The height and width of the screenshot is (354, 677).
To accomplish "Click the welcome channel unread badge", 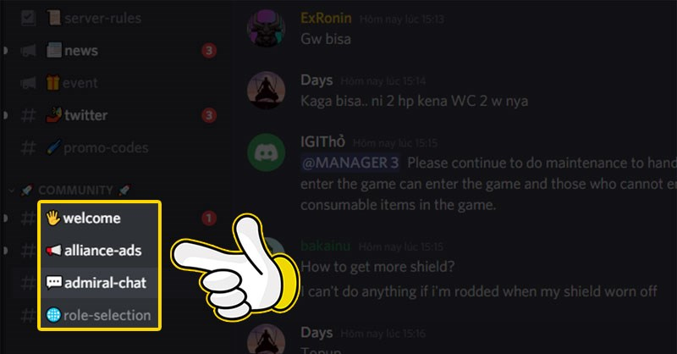I will 209,218.
